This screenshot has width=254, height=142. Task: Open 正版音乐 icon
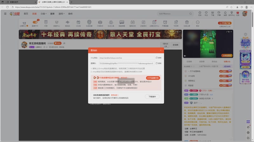tap(144, 23)
